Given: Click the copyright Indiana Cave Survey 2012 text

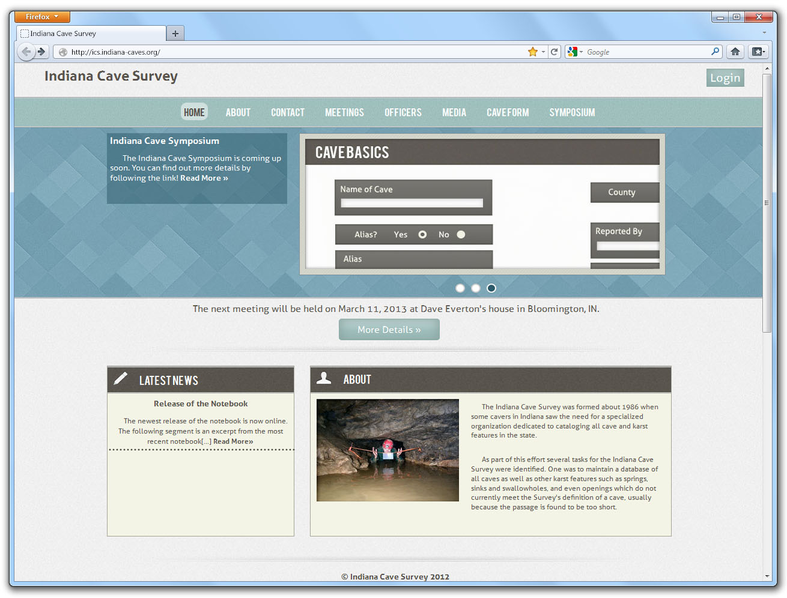Looking at the screenshot, I should [x=395, y=577].
